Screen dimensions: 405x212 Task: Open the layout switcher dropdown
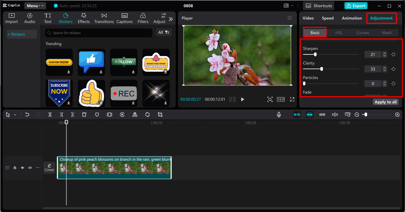pyautogui.click(x=288, y=6)
